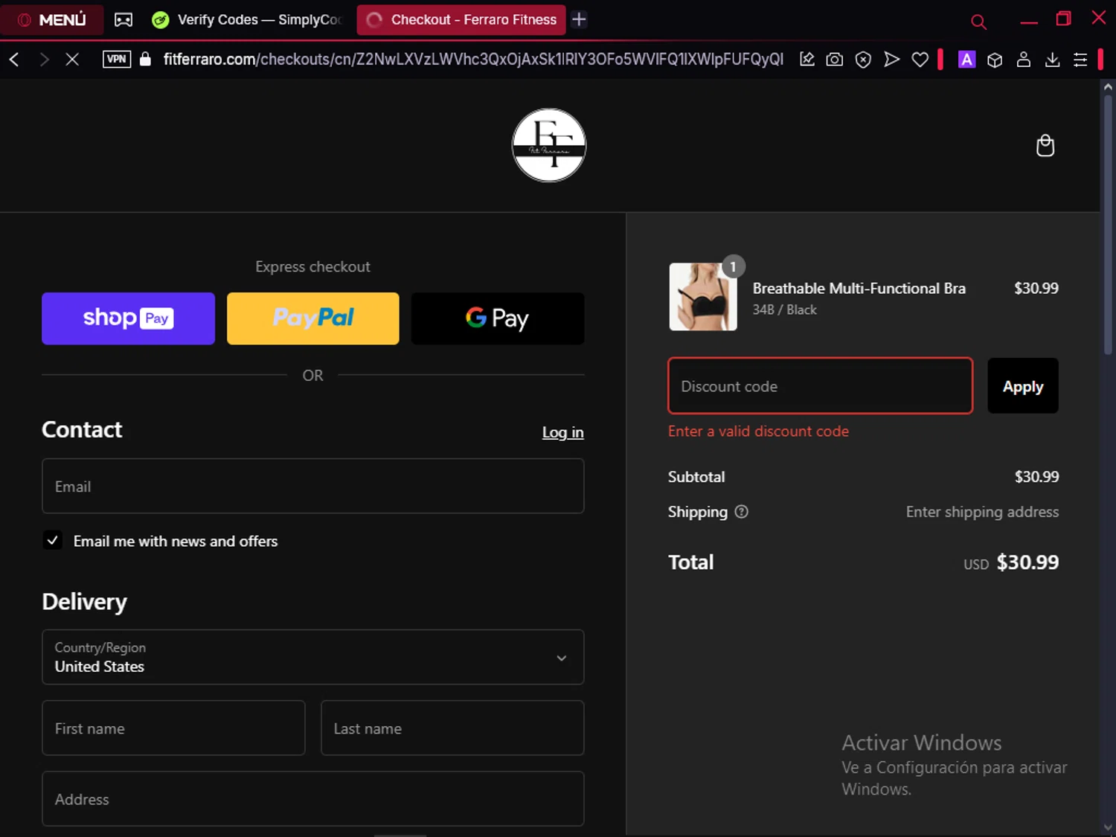Focus the Email contact field

313,486
